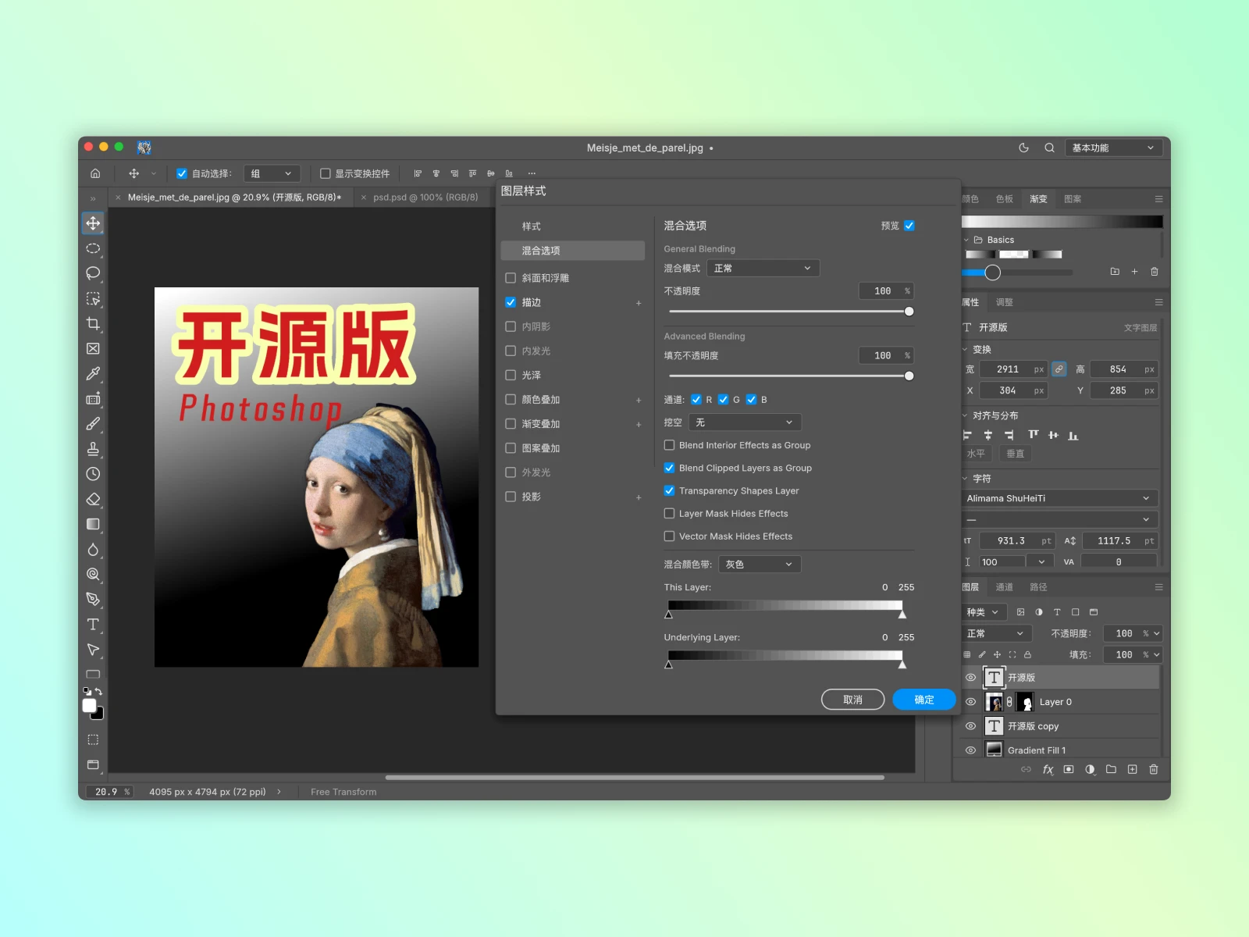Screen dimensions: 1249x937
Task: Delete layer with trash icon in Layers panel
Action: point(1154,769)
